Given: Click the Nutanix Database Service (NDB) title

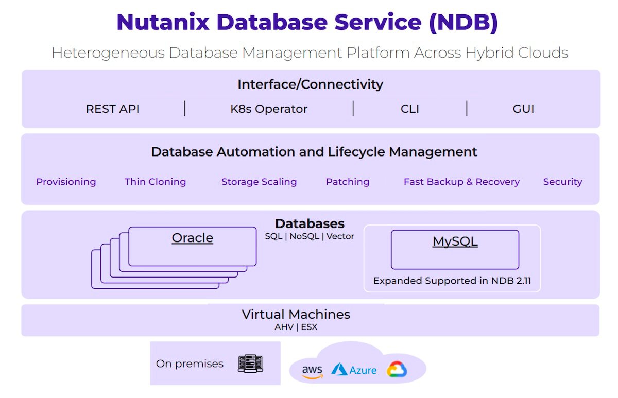Looking at the screenshot, I should [307, 23].
